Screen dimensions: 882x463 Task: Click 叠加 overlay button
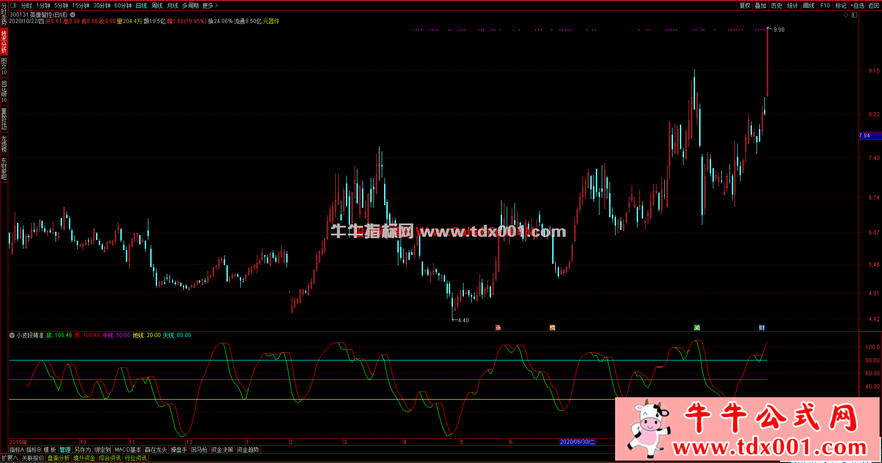click(761, 6)
